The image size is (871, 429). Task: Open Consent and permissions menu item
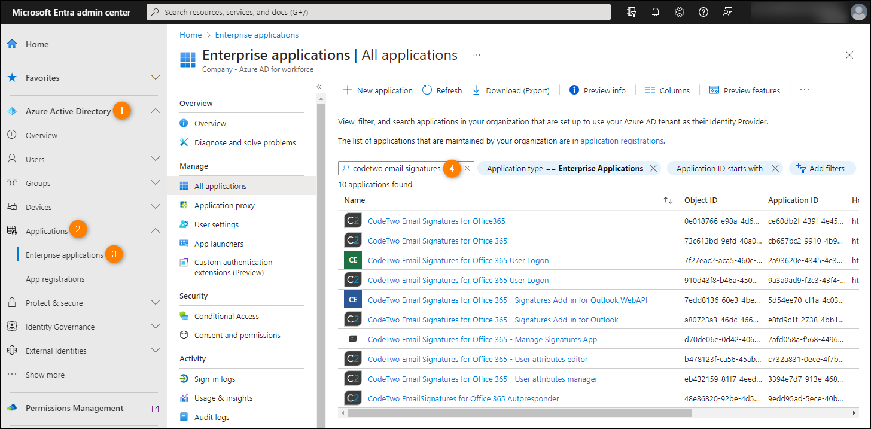point(237,335)
